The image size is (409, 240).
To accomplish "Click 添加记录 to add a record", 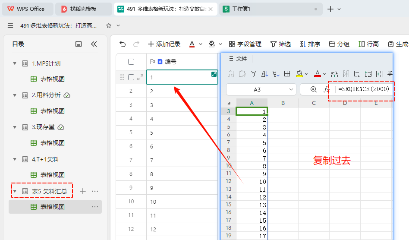I will (x=164, y=44).
